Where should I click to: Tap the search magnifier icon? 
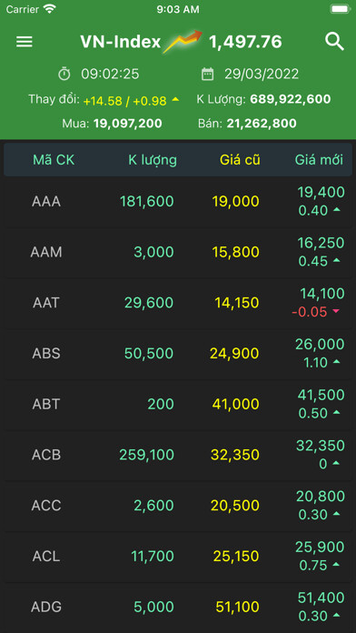pyautogui.click(x=334, y=41)
